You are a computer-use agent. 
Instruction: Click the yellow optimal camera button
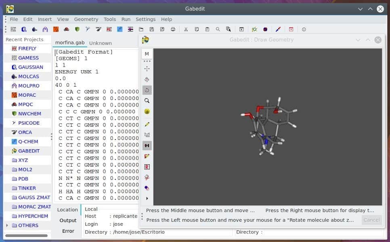pyautogui.click(x=147, y=112)
